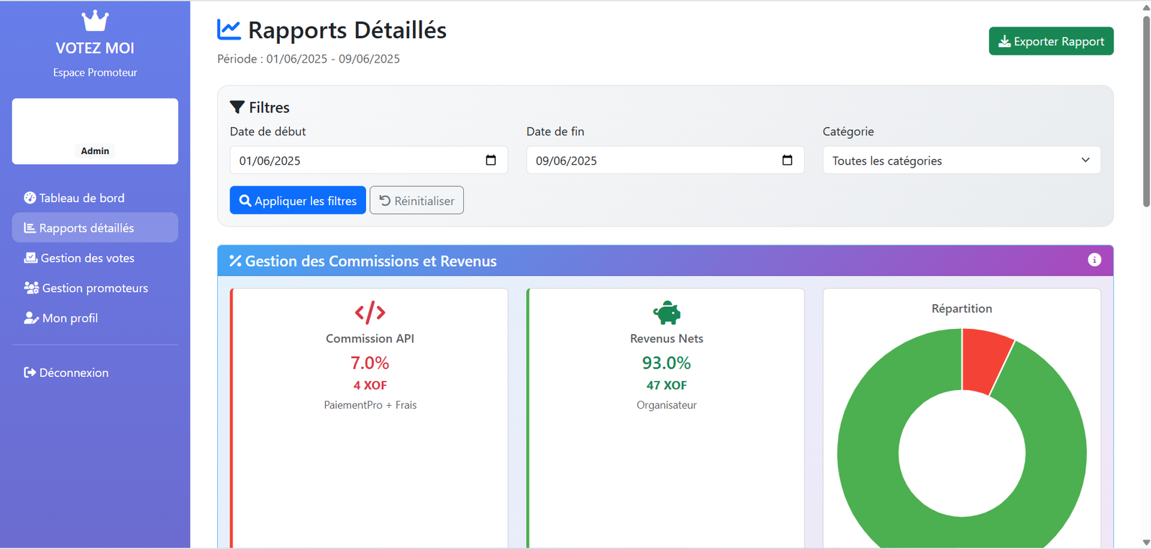Click the info icon in commissions header

[1094, 260]
